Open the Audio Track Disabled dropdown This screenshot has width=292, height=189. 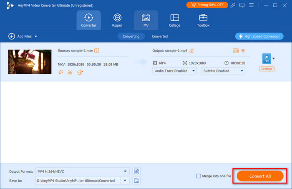click(174, 71)
